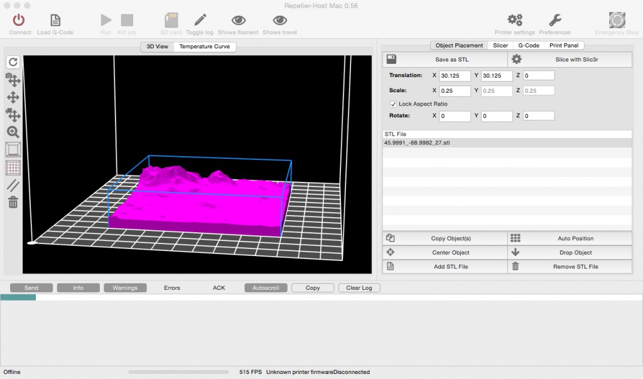Trigger the Emergency Stop button
Screen dimensions: 643x379
pos(617,20)
